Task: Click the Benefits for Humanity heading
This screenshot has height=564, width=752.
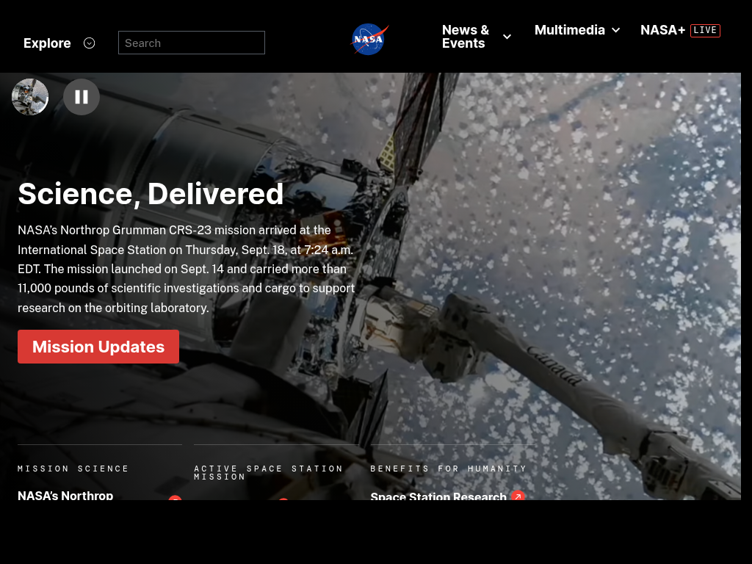Action: (449, 469)
